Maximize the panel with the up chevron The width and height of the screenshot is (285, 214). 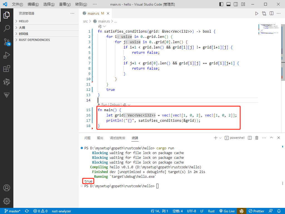tap(271, 138)
